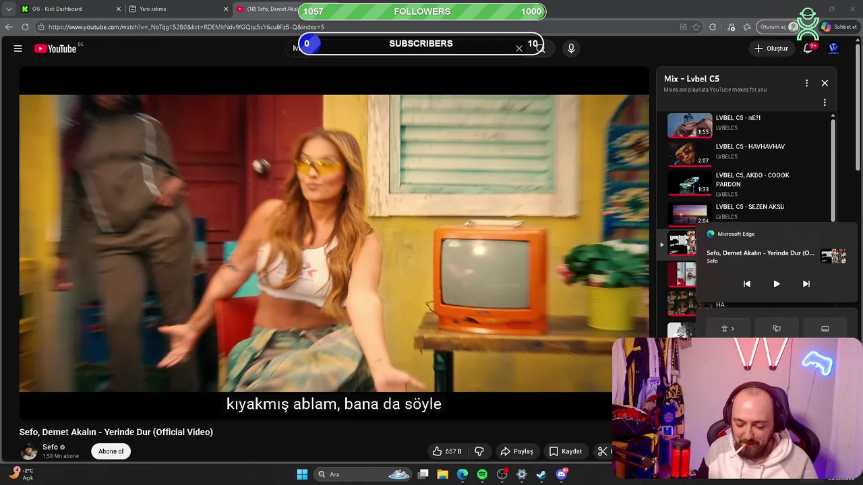Click the Oluştur create button

(771, 48)
